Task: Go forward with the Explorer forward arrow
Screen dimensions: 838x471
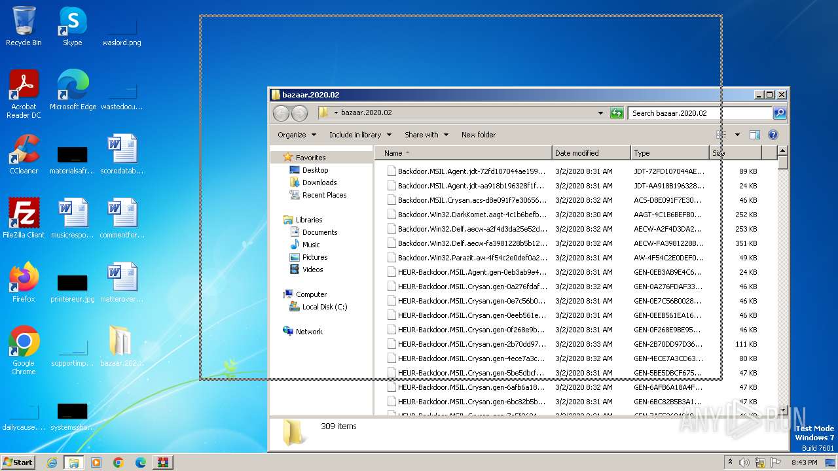Action: pyautogui.click(x=299, y=113)
